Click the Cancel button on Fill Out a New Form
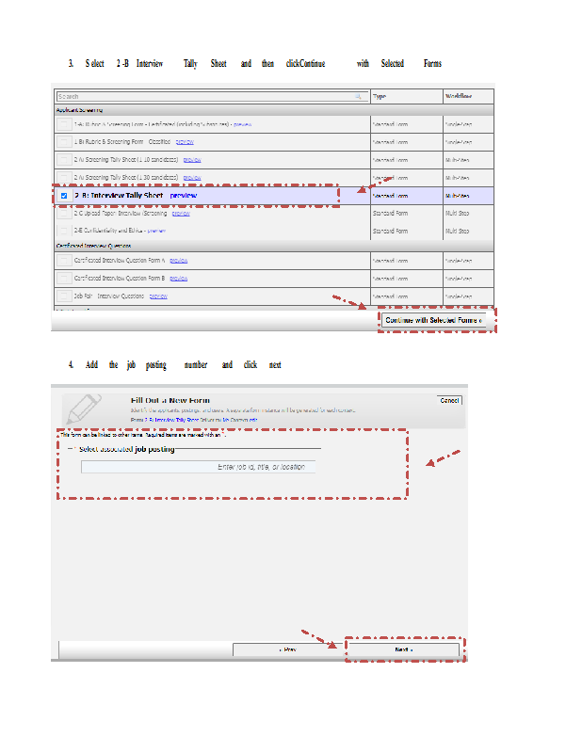Image resolution: width=582 pixels, height=753 pixels. point(449,401)
